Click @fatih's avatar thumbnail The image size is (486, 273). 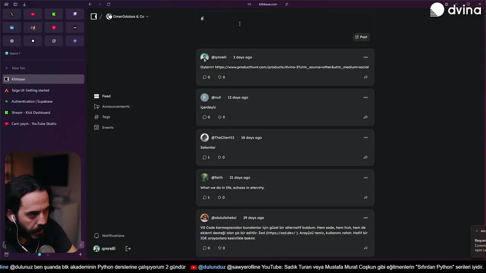(x=205, y=177)
